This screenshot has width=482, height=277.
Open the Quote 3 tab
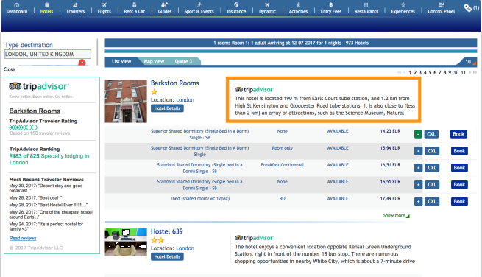pos(183,61)
